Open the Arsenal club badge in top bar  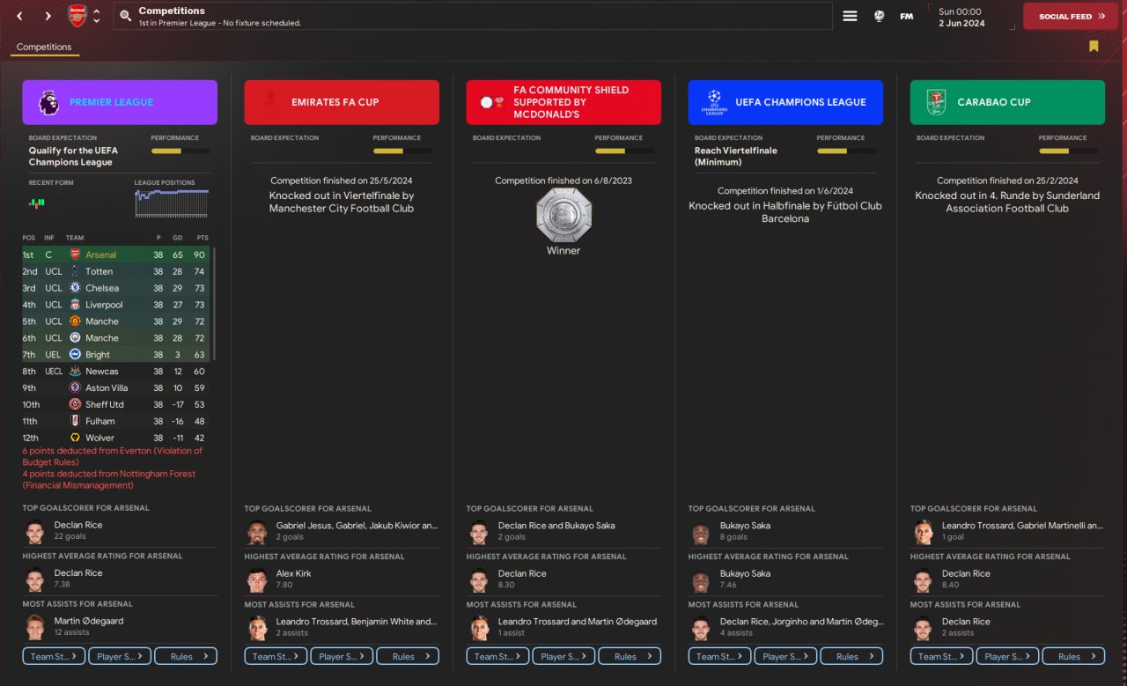77,16
